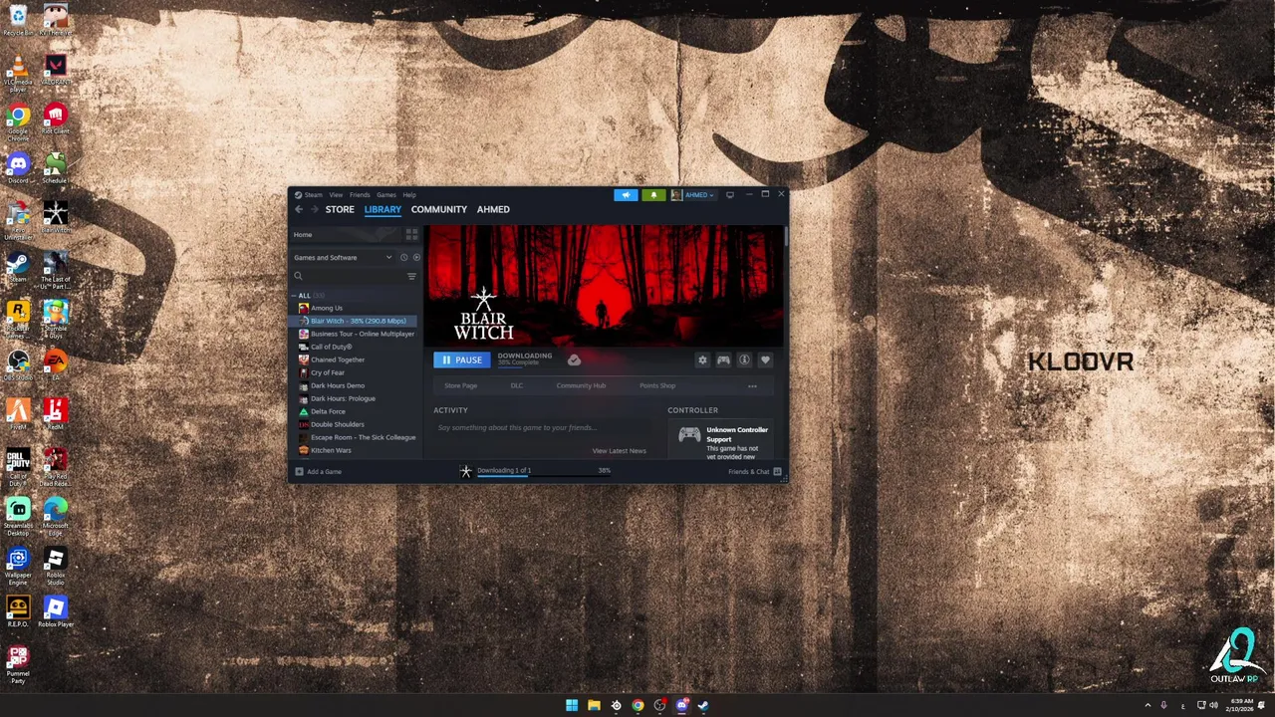Open the AHMED profile tab

click(493, 209)
